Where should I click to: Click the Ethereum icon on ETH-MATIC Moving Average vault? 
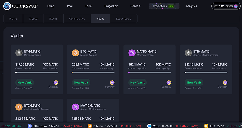click(x=19, y=53)
